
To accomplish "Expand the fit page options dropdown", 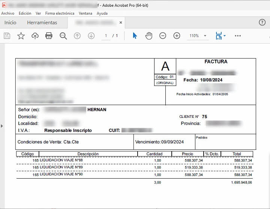I will click(225, 36).
